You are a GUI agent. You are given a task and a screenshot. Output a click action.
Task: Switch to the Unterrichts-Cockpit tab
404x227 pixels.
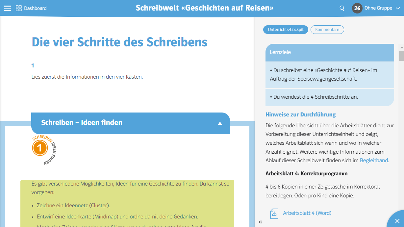coord(286,30)
